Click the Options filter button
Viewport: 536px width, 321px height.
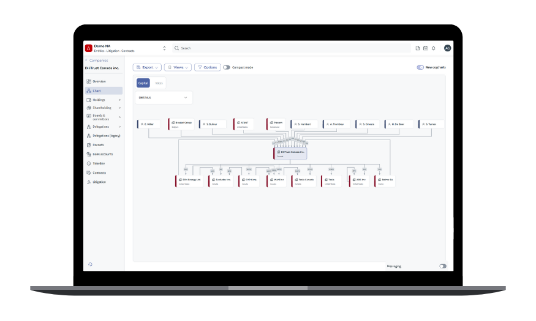pyautogui.click(x=208, y=67)
